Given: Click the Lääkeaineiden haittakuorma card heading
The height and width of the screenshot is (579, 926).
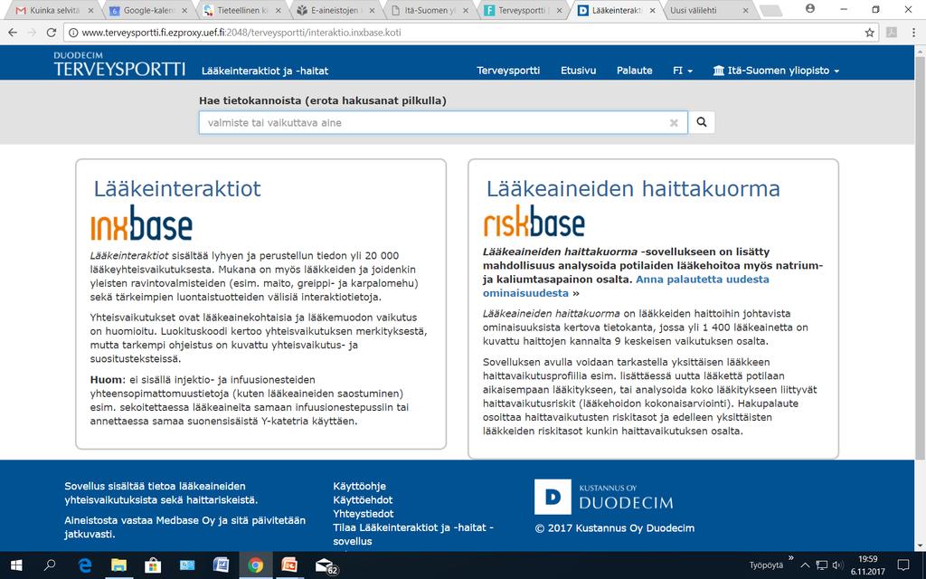Looking at the screenshot, I should (633, 188).
